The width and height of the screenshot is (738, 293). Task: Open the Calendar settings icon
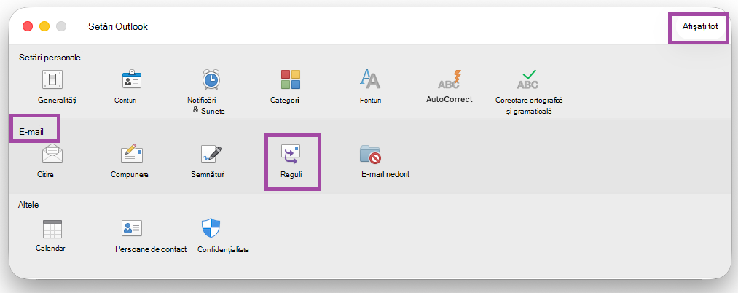tap(52, 228)
